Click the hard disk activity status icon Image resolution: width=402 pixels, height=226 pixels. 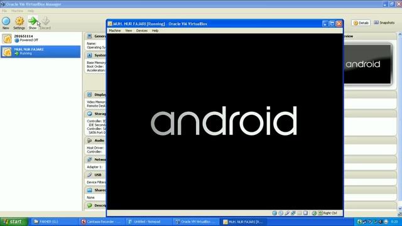[x=274, y=213]
